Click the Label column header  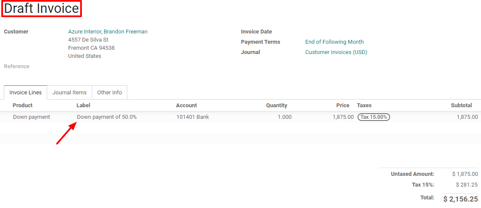pos(83,106)
